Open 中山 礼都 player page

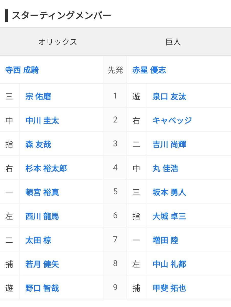tap(169, 264)
